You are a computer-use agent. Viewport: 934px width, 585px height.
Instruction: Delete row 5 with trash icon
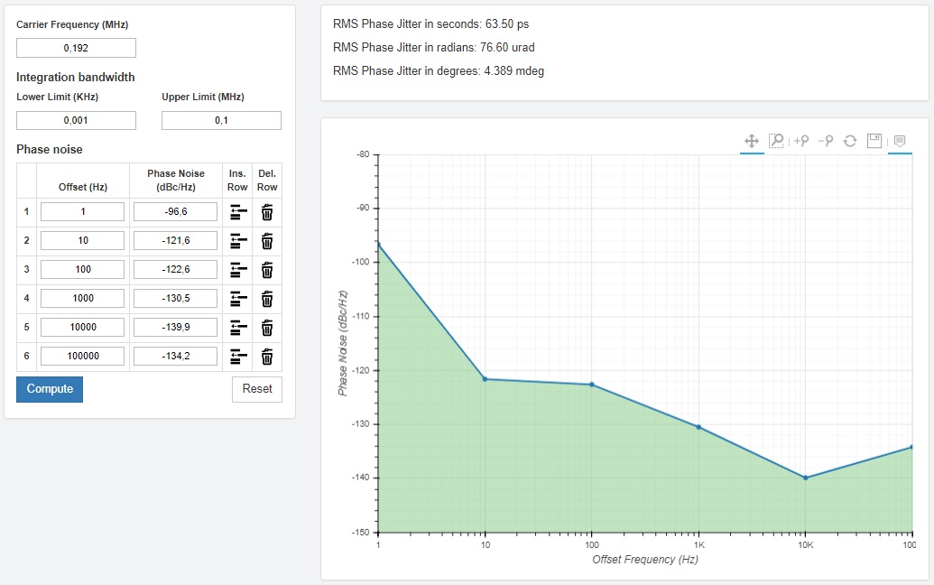267,328
